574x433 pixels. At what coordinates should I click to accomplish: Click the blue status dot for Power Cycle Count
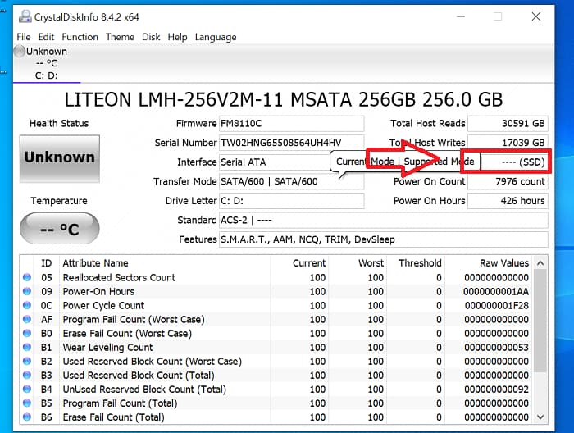click(27, 306)
